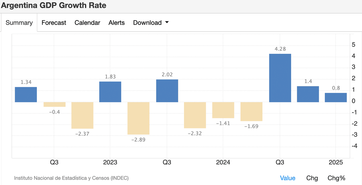Click the INDEC source attribution link
Image resolution: width=362 pixels, height=185 pixels.
coord(71,178)
